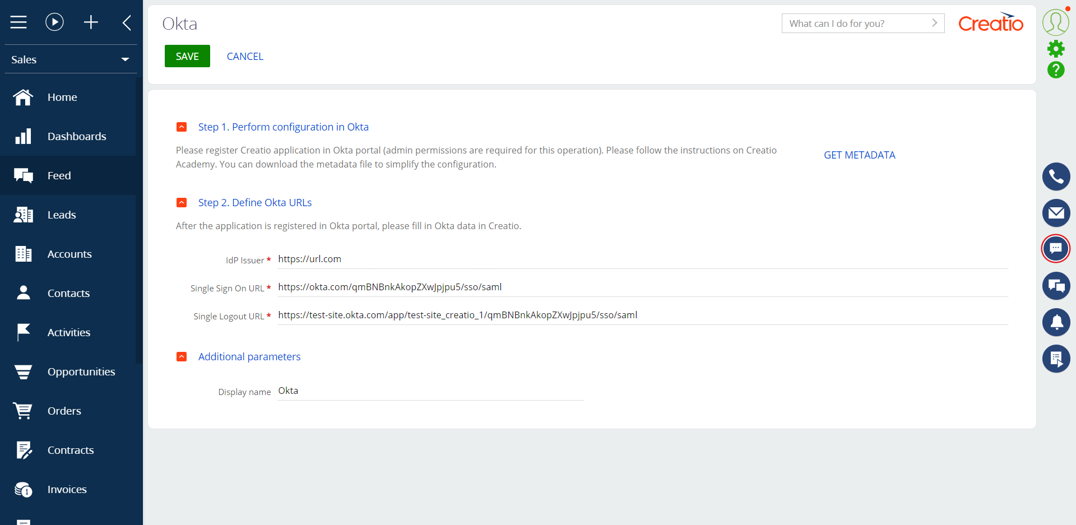
Task: Open the notifications bell icon
Action: point(1056,322)
